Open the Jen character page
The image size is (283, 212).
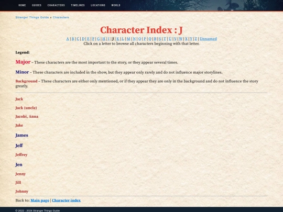click(19, 164)
